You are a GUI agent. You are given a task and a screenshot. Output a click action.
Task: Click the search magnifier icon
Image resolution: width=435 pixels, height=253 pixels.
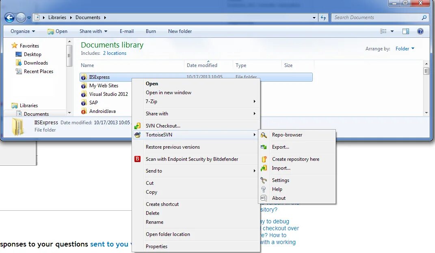[424, 17]
